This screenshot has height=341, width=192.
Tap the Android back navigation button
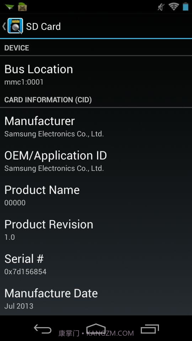click(x=43, y=329)
